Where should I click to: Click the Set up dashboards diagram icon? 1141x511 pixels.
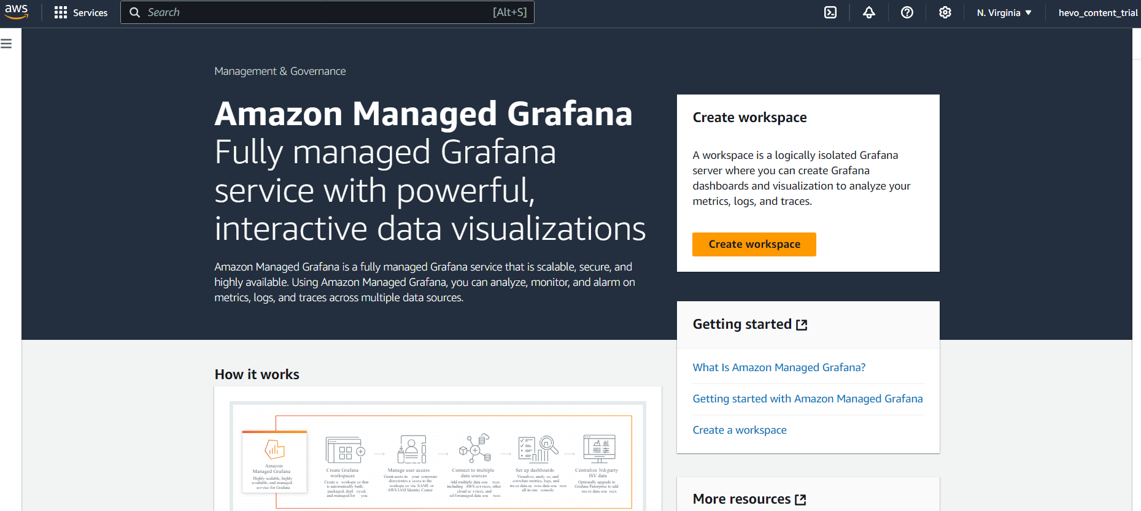pos(538,449)
